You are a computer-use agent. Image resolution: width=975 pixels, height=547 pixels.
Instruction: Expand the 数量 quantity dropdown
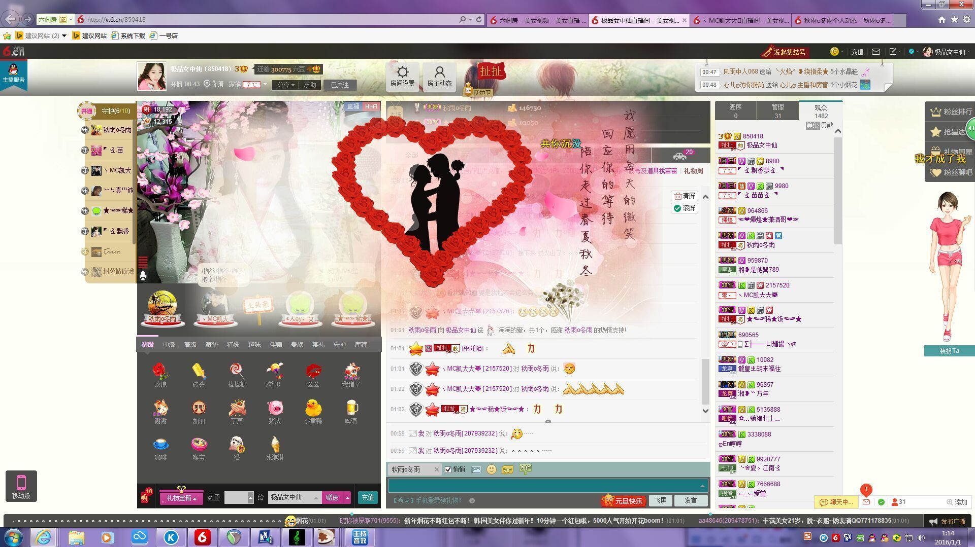coord(250,498)
